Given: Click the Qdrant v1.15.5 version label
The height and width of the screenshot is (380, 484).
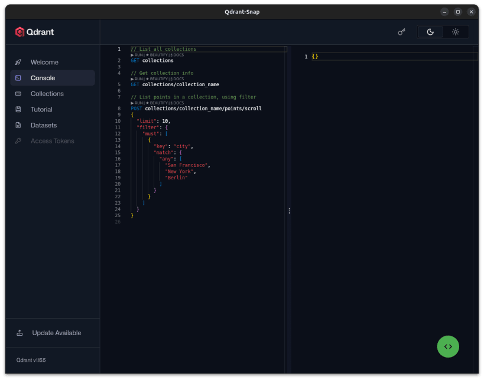Looking at the screenshot, I should (x=31, y=360).
